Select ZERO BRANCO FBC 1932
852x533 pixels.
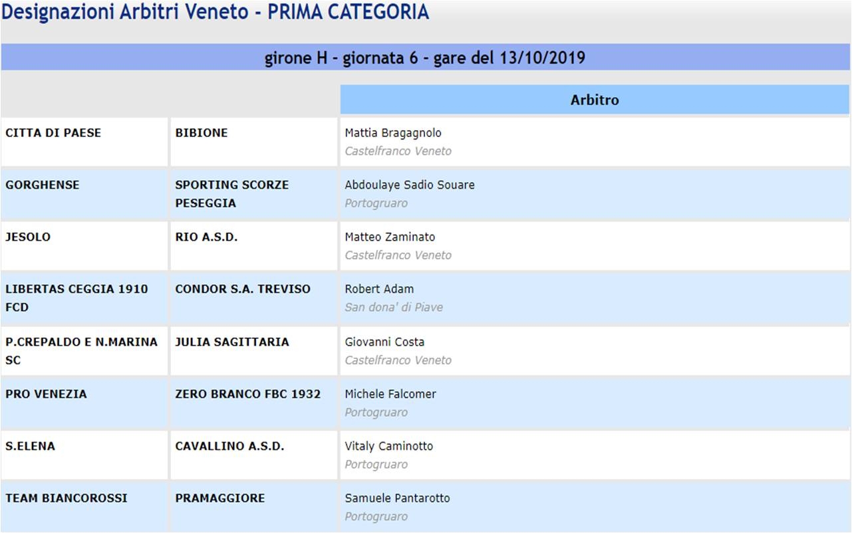pyautogui.click(x=247, y=394)
